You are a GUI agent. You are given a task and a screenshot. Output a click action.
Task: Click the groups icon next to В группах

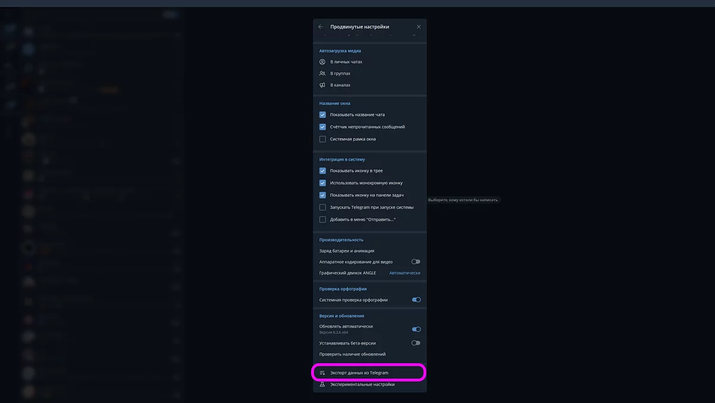[322, 73]
